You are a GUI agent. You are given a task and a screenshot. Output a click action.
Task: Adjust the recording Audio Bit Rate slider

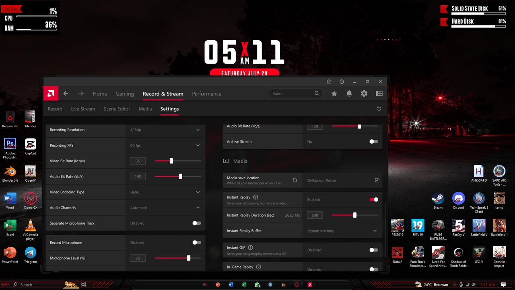[178, 176]
